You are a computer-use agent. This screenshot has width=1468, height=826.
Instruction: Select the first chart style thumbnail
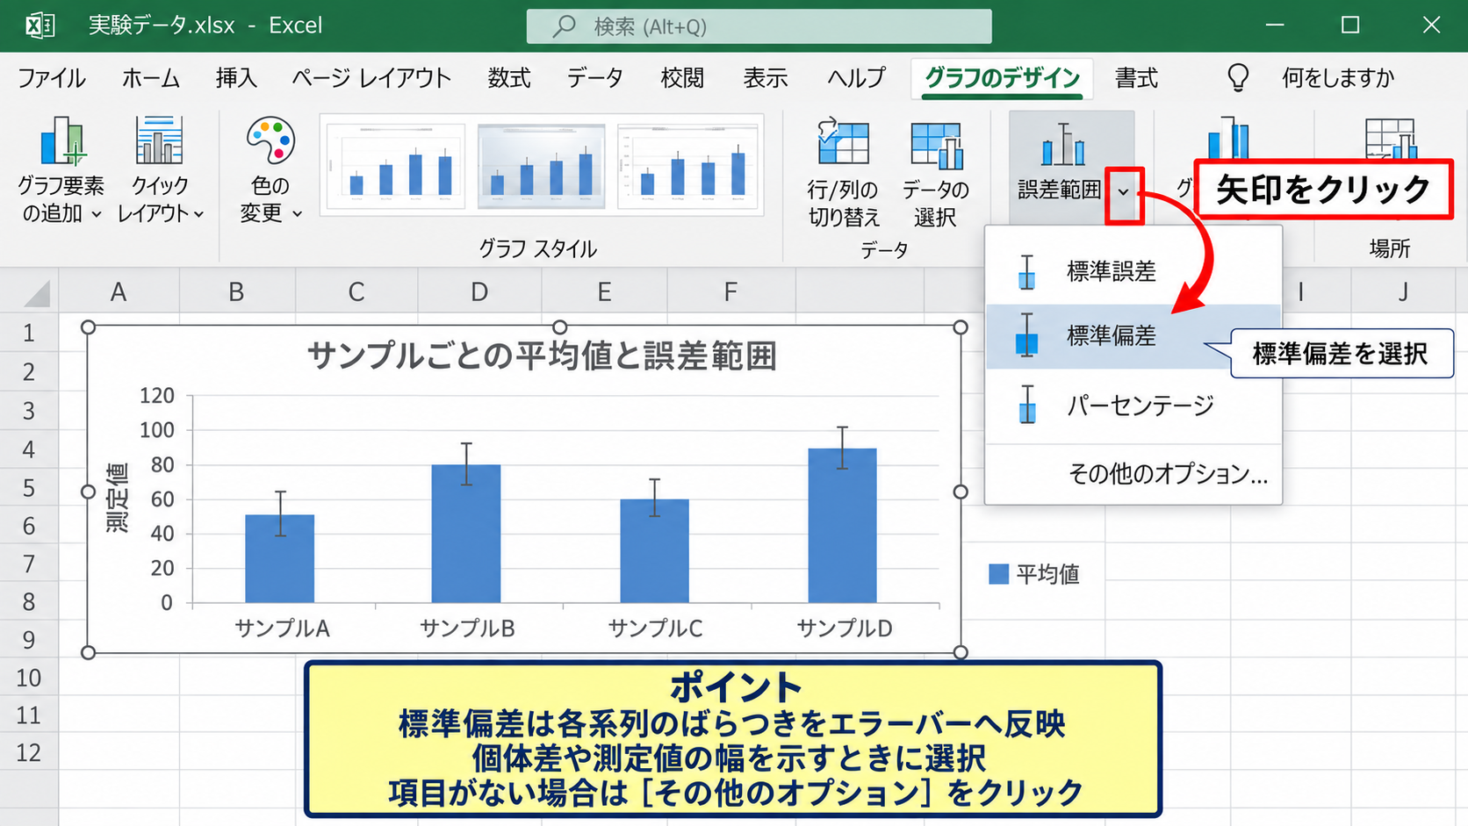395,166
